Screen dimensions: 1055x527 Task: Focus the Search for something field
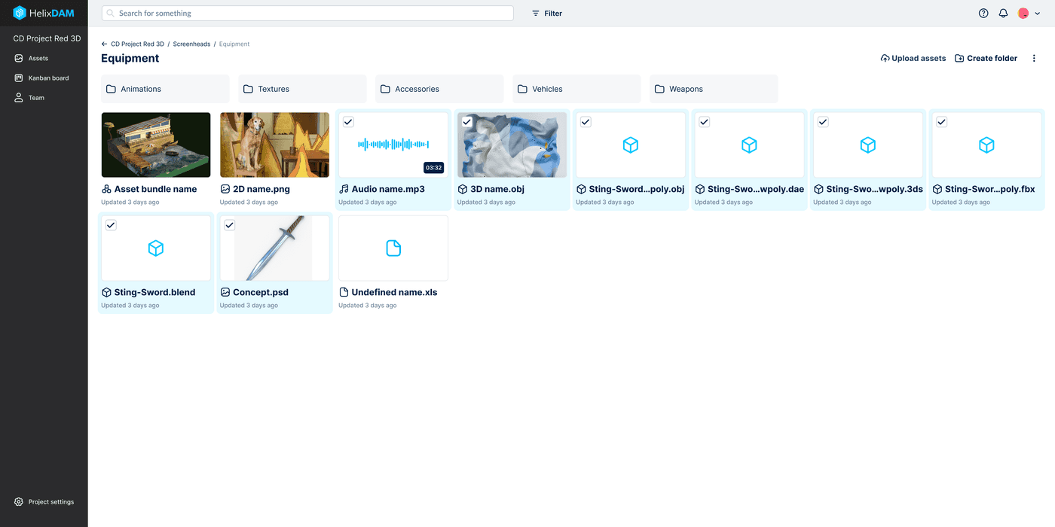tap(307, 14)
